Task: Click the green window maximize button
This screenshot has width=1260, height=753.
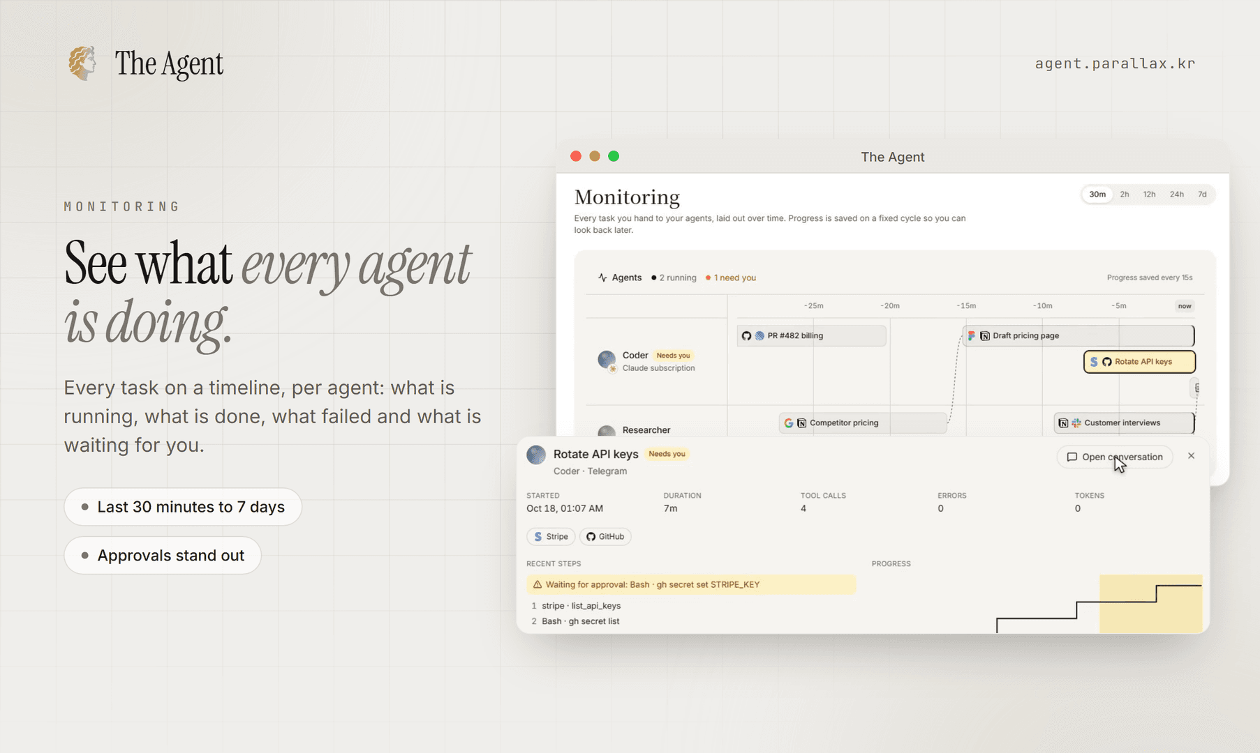Action: [614, 156]
